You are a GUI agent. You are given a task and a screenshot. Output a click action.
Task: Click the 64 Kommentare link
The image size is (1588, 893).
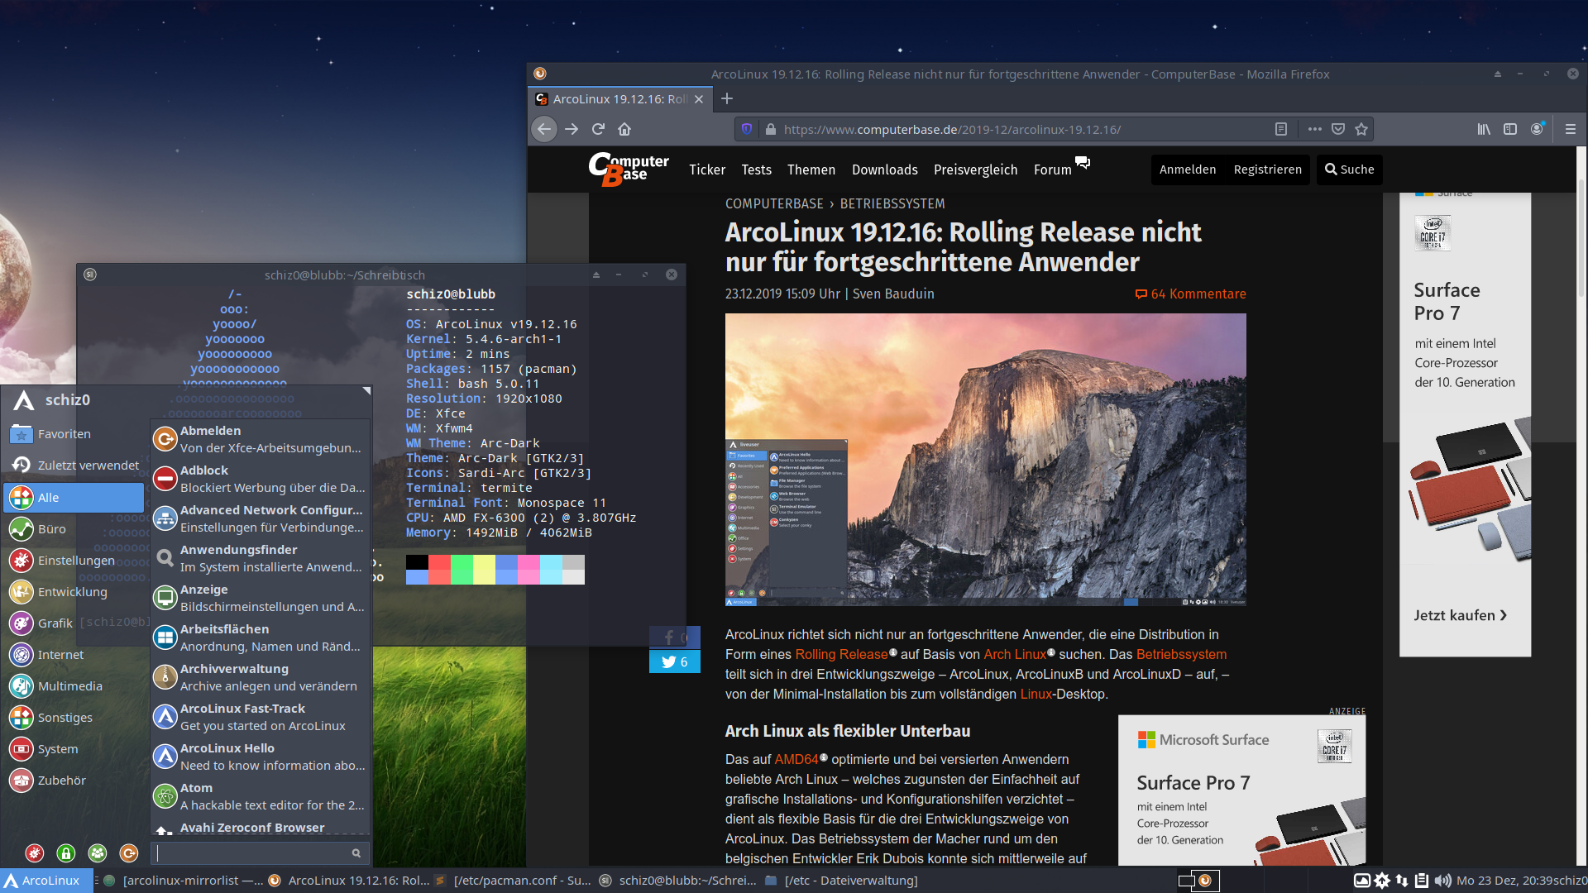pyautogui.click(x=1190, y=294)
